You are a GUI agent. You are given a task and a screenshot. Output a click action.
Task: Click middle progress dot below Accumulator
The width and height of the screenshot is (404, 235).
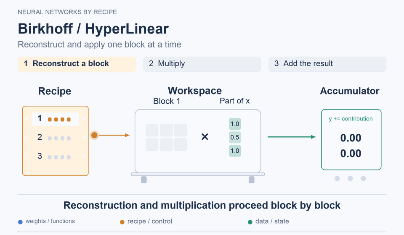click(x=350, y=178)
